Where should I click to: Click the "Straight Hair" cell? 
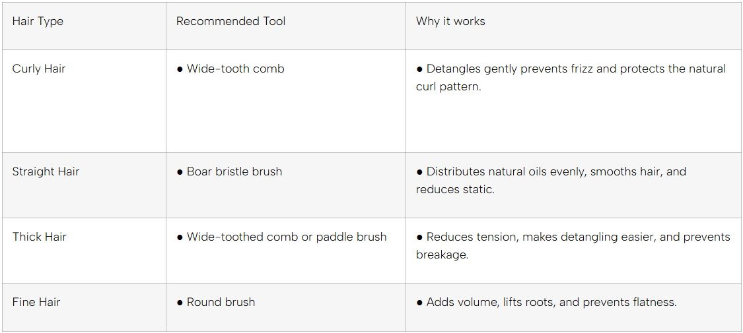46,171
